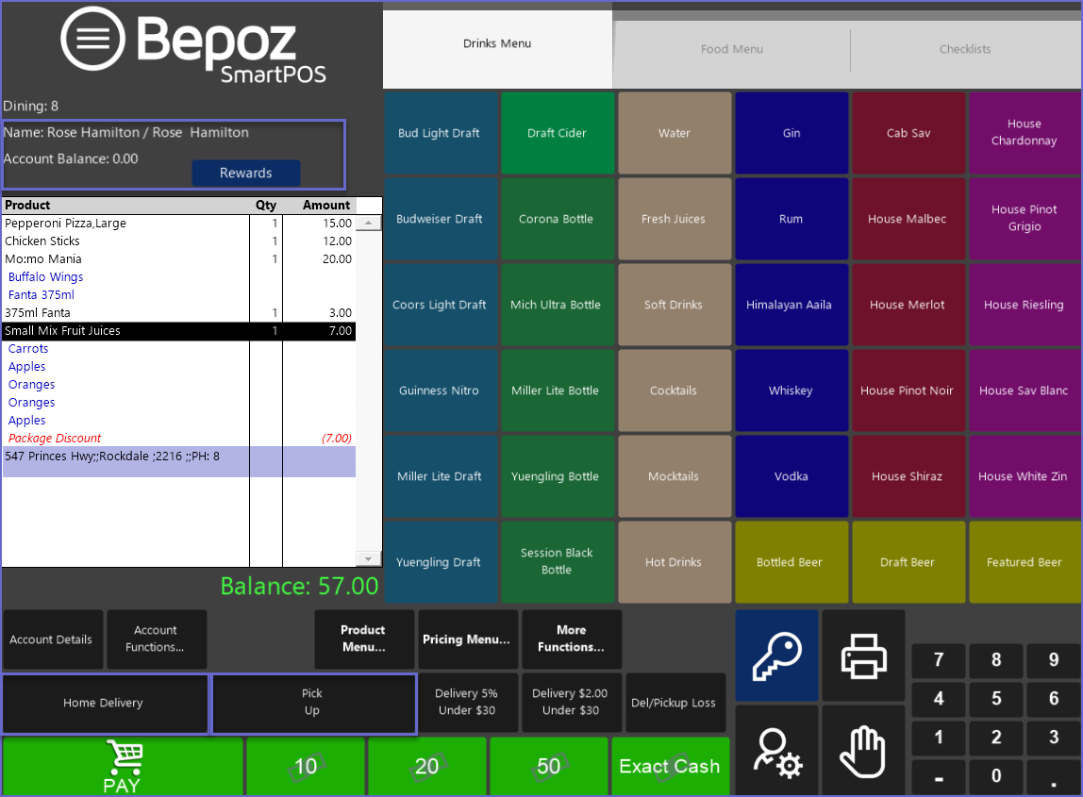Viewport: 1083px width, 797px height.
Task: Select 375ml Fanta order line
Action: [x=179, y=313]
